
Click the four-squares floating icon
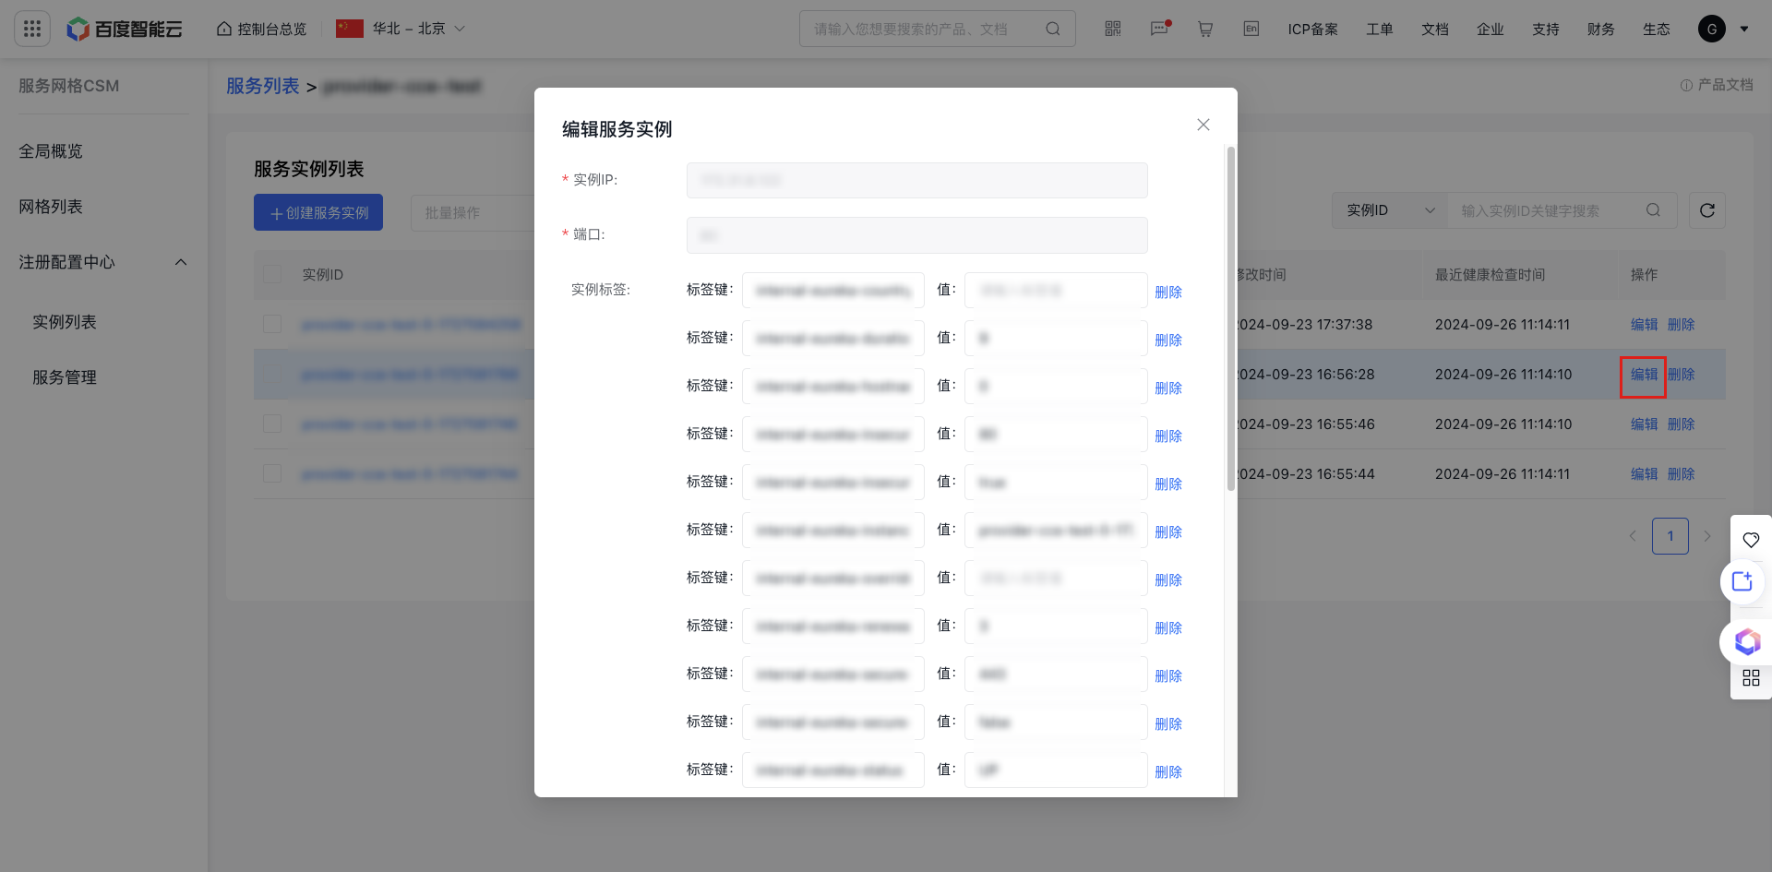pyautogui.click(x=1751, y=678)
